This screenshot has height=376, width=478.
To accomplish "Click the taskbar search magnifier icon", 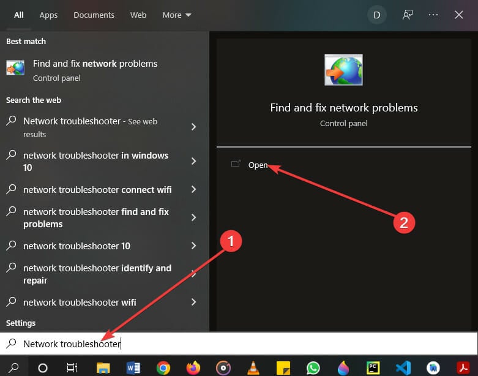I will [13, 368].
